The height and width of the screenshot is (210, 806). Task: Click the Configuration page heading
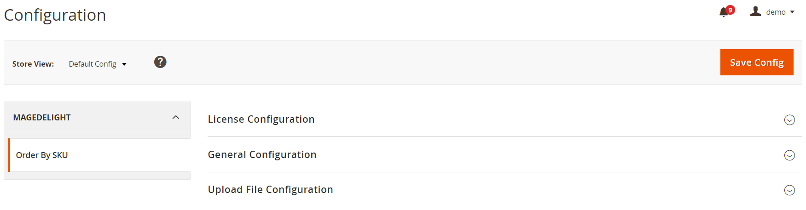pos(55,15)
